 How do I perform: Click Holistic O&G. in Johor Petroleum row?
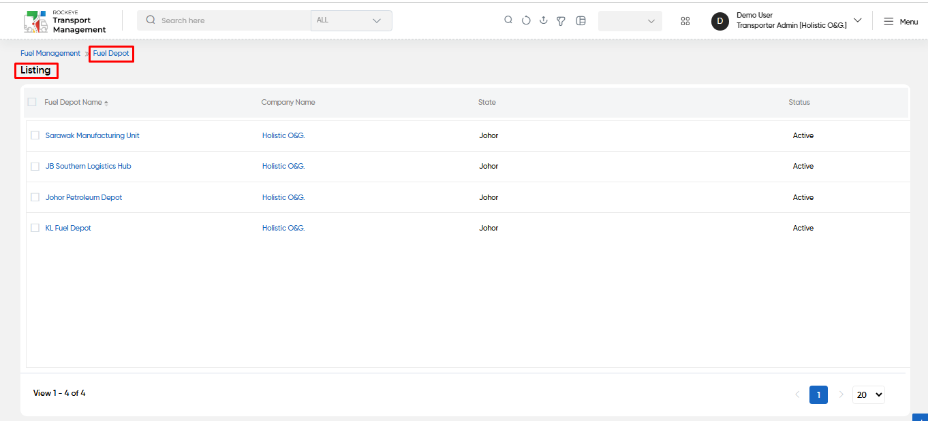[283, 197]
